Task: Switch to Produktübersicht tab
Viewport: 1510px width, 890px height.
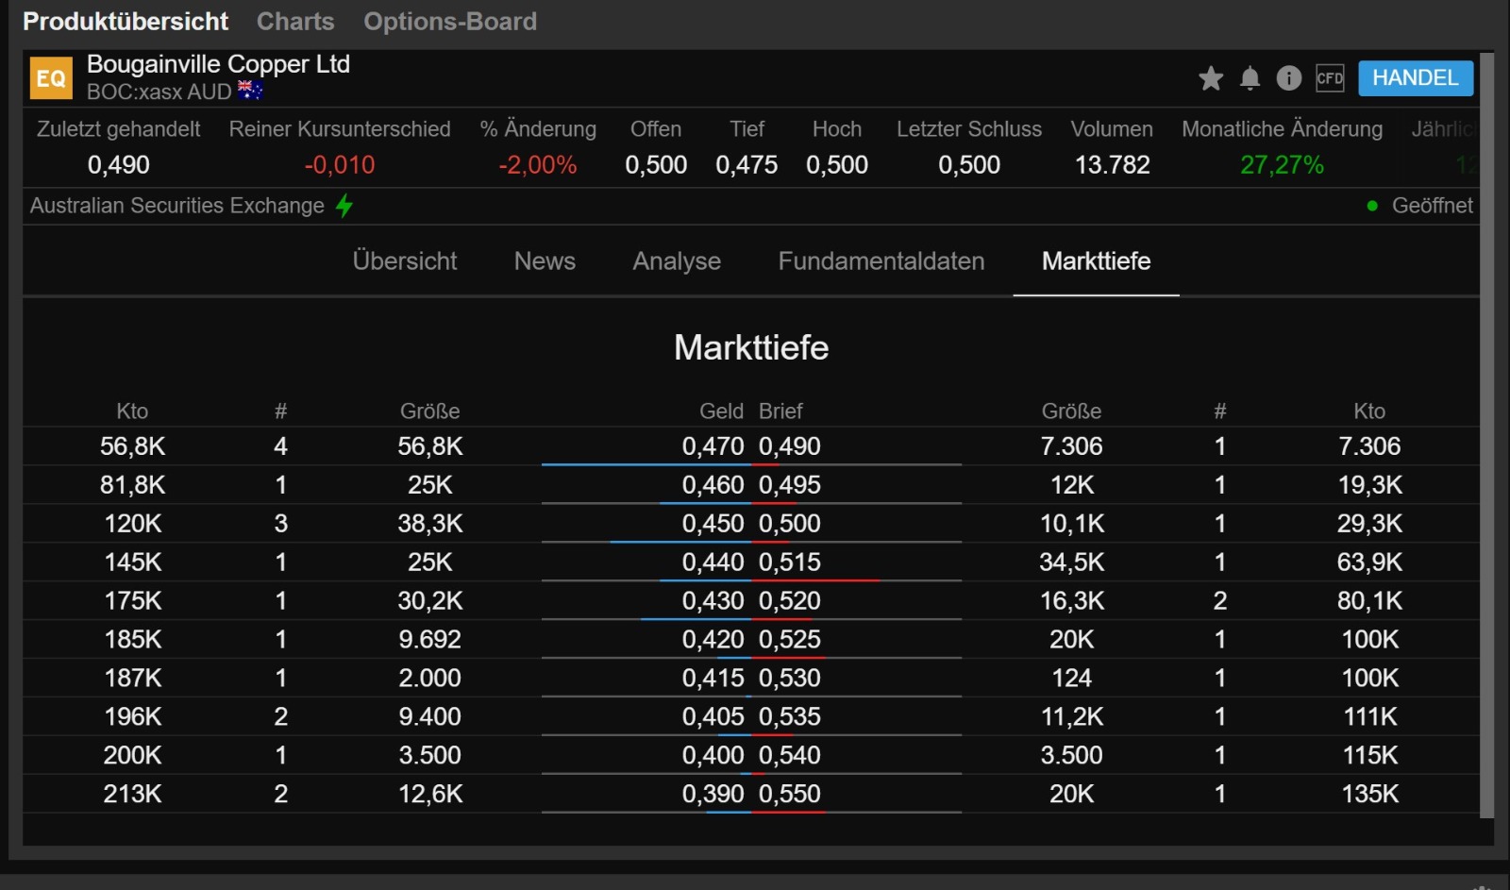Action: pos(126,21)
